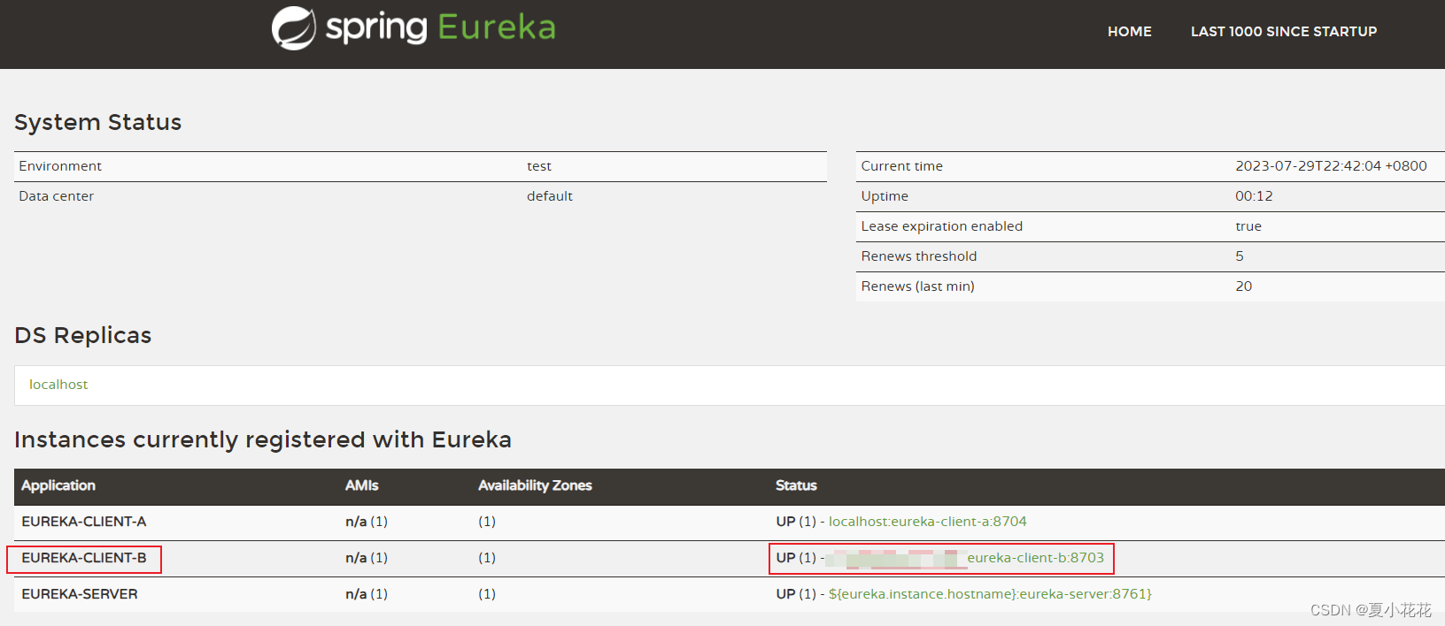This screenshot has height=626, width=1445.
Task: Click the Spring Eureka logo
Action: pos(413,28)
